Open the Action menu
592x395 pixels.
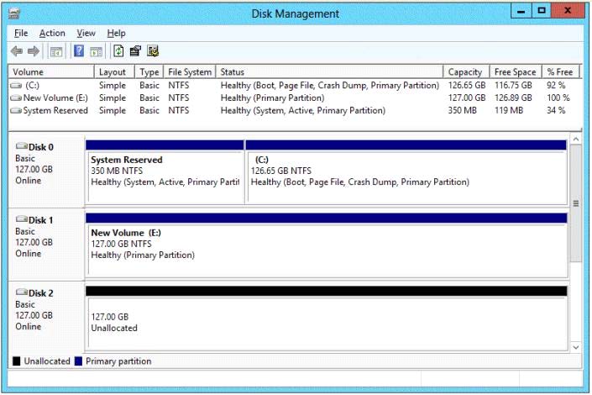point(52,33)
